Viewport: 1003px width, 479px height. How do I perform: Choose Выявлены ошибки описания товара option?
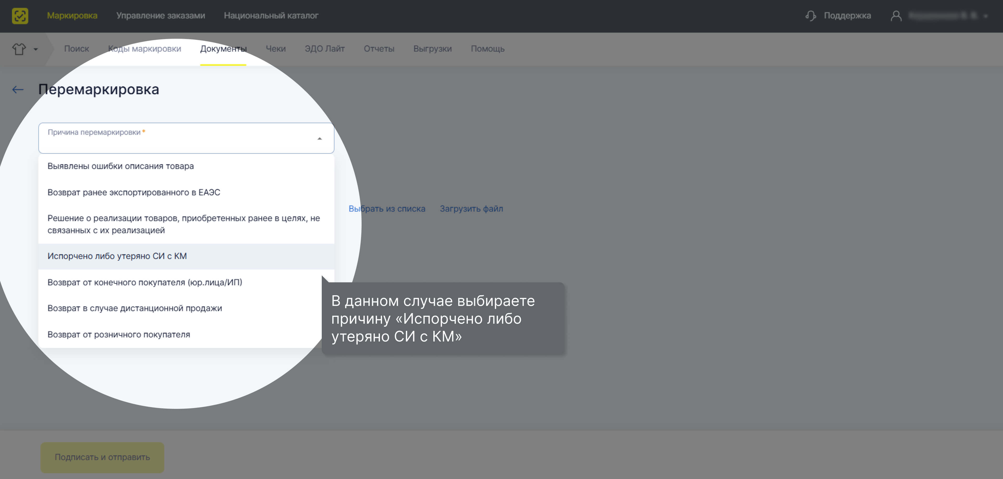(121, 166)
